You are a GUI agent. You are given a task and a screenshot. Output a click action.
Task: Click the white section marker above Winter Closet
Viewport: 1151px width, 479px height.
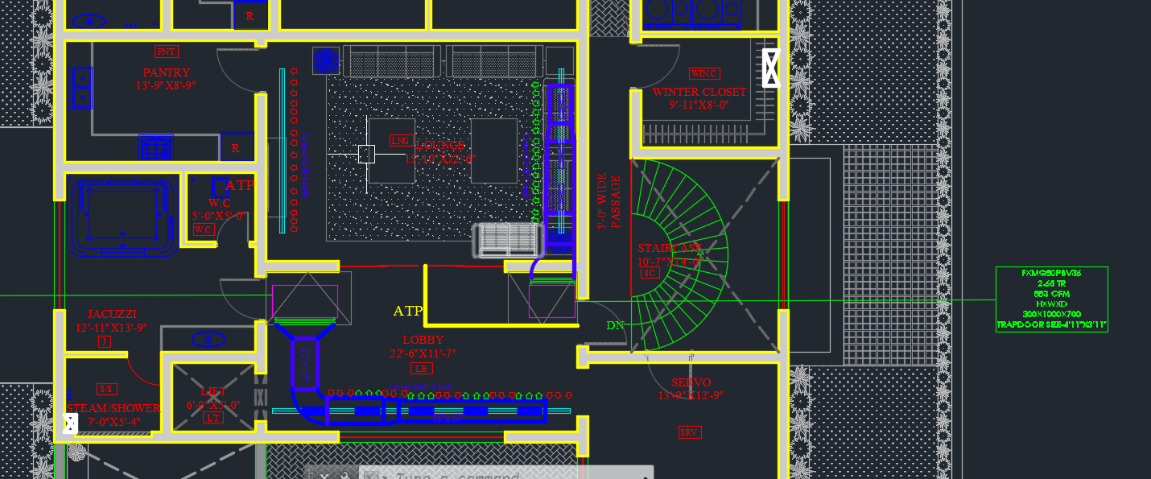(x=771, y=68)
